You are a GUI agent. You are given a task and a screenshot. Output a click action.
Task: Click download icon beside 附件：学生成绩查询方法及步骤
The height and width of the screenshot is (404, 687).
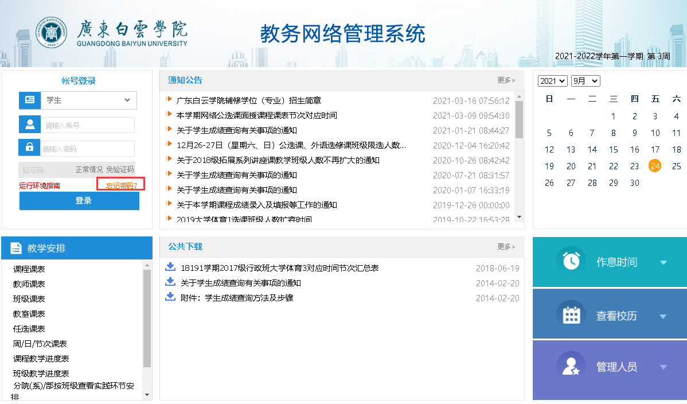[170, 297]
